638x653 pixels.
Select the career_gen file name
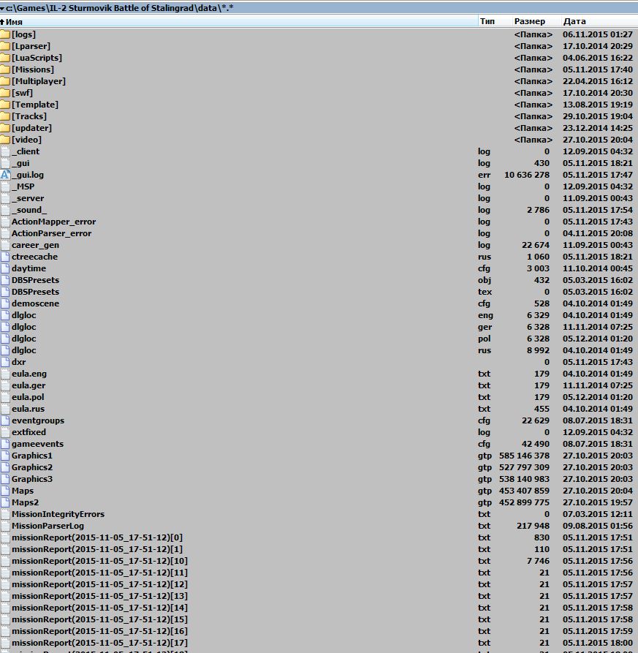[x=35, y=245]
